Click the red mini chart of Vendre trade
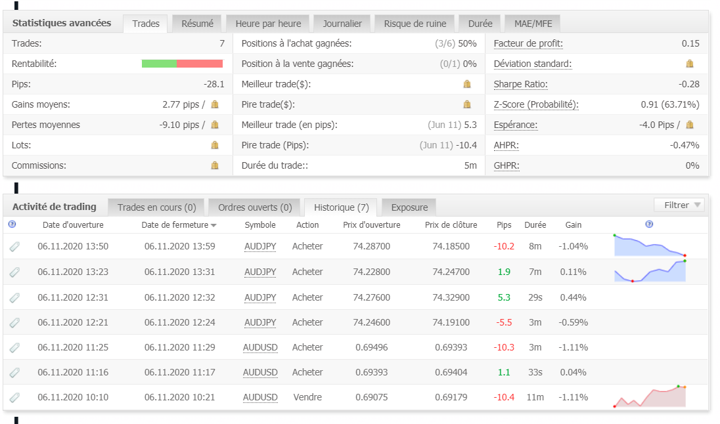The image size is (720, 424). pyautogui.click(x=649, y=398)
